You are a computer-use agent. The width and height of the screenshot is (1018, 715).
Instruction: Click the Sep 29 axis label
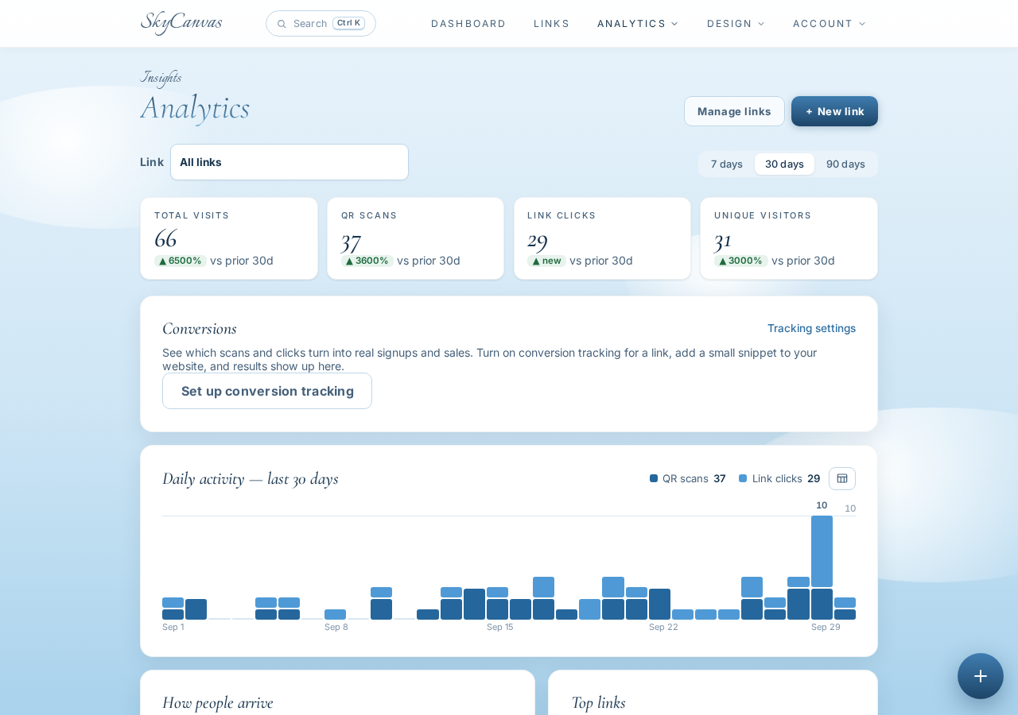coord(826,627)
